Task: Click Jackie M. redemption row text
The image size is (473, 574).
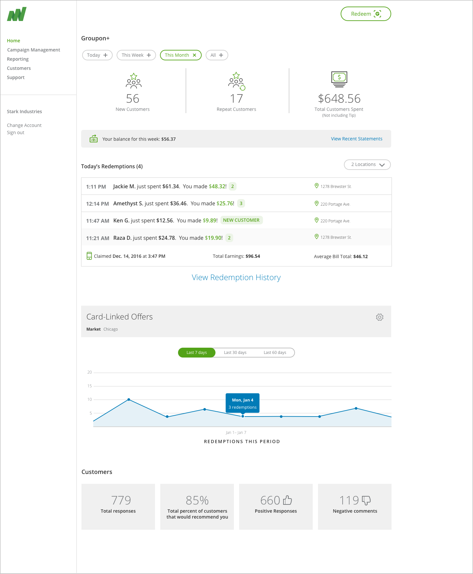Action: pos(170,186)
